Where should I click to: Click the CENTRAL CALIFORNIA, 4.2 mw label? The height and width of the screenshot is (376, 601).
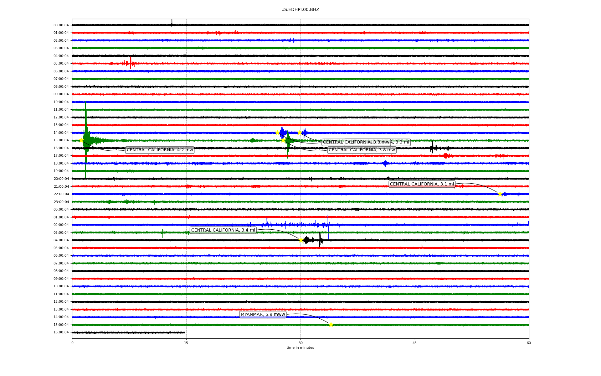tap(160, 150)
